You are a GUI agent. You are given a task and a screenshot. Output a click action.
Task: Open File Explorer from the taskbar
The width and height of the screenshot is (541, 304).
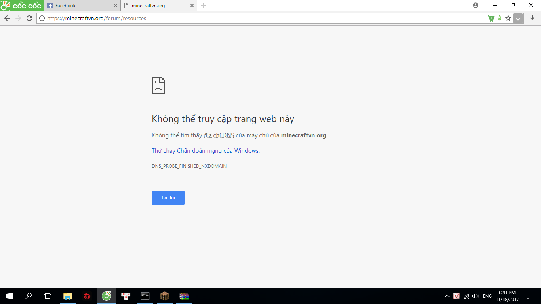point(68,296)
